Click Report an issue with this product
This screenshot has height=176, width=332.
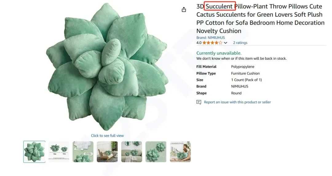coord(237,102)
